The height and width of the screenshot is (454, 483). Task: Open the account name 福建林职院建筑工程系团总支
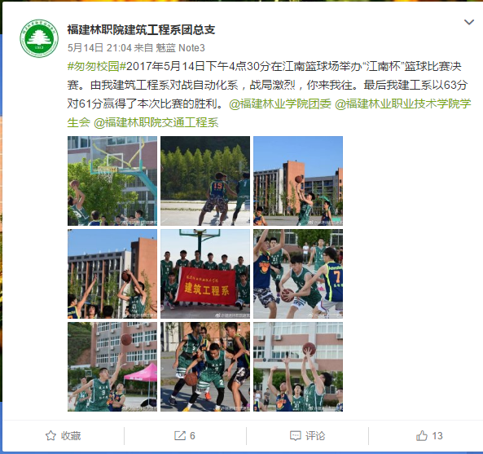(141, 29)
